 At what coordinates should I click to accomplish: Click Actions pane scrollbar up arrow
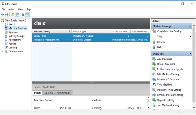[x=194, y=25]
